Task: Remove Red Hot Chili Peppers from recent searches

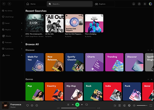Action: pos(82,15)
